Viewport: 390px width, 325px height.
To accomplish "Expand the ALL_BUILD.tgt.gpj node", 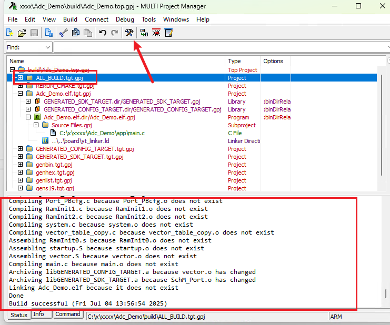I will (x=20, y=77).
